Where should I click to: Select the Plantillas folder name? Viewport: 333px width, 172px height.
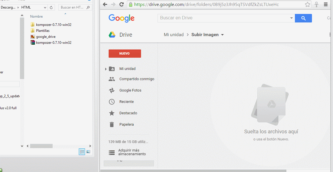(x=43, y=31)
